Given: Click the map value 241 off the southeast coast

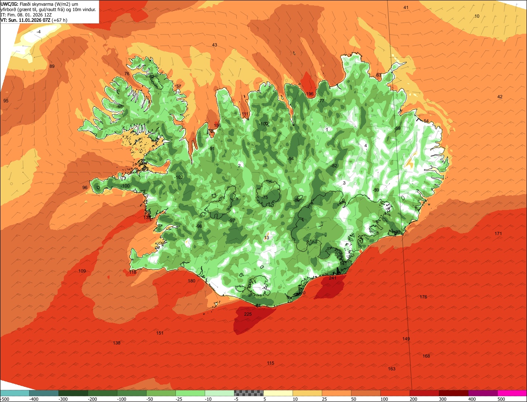Looking at the screenshot, I should [333, 278].
